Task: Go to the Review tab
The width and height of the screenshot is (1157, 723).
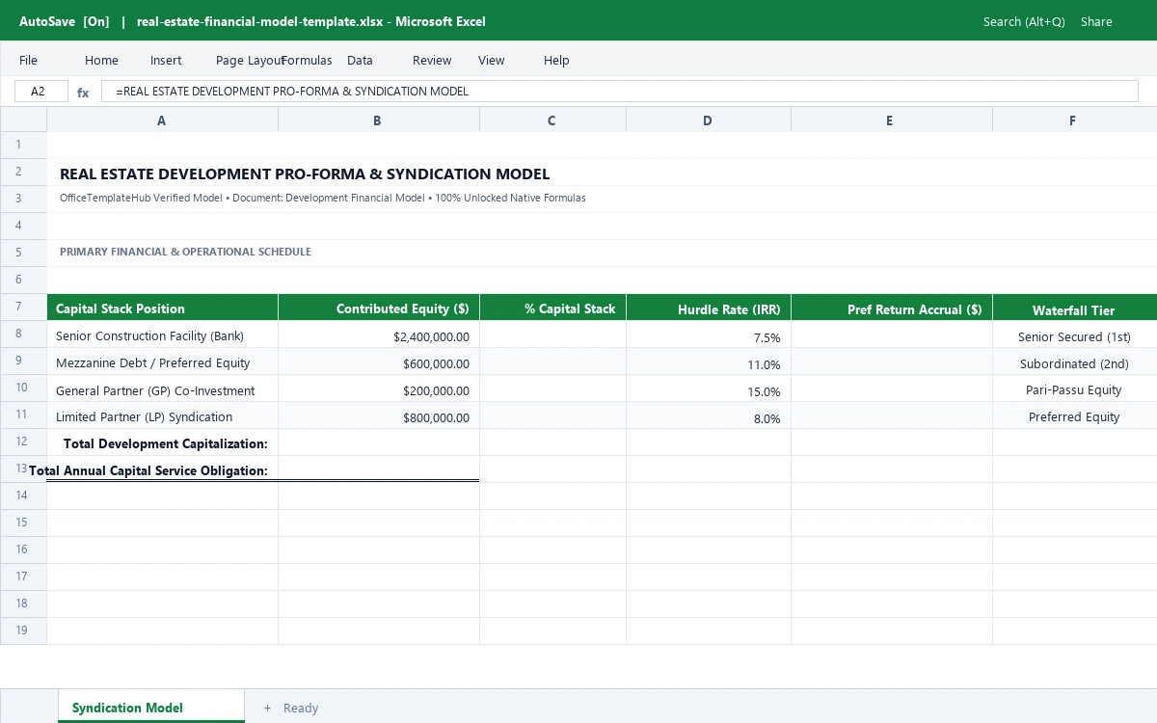Action: click(x=432, y=60)
